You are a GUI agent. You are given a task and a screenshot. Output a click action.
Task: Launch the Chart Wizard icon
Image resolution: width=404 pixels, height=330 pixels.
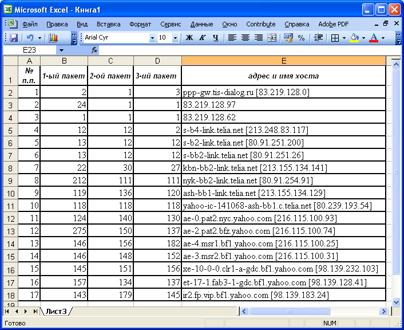point(53,38)
